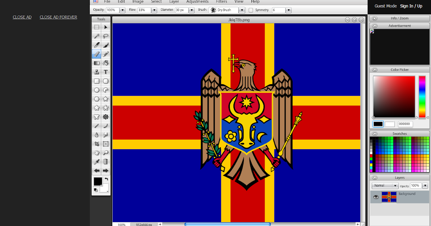Select the Line tool
Image resolution: width=431 pixels, height=226 pixels.
97,126
